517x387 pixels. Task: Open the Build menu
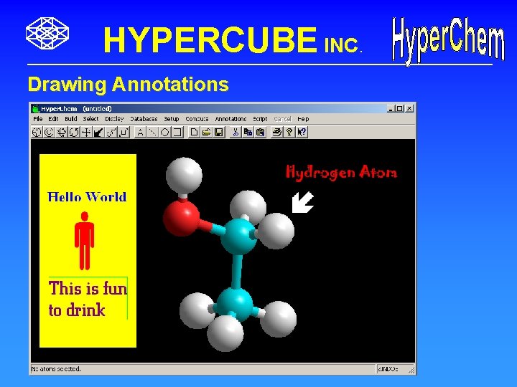point(71,119)
